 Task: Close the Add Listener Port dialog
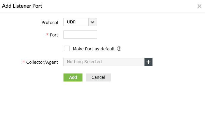[x=199, y=6]
